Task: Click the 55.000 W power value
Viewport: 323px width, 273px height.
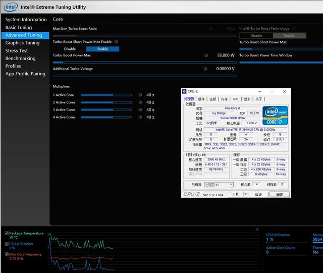Action: tap(226, 55)
